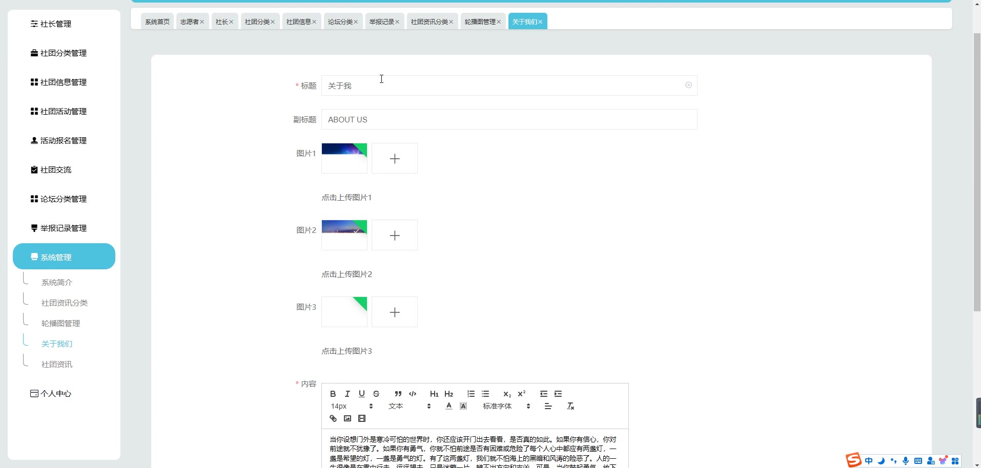Open the Sogou input method logo
The height and width of the screenshot is (468, 981).
coord(853,460)
